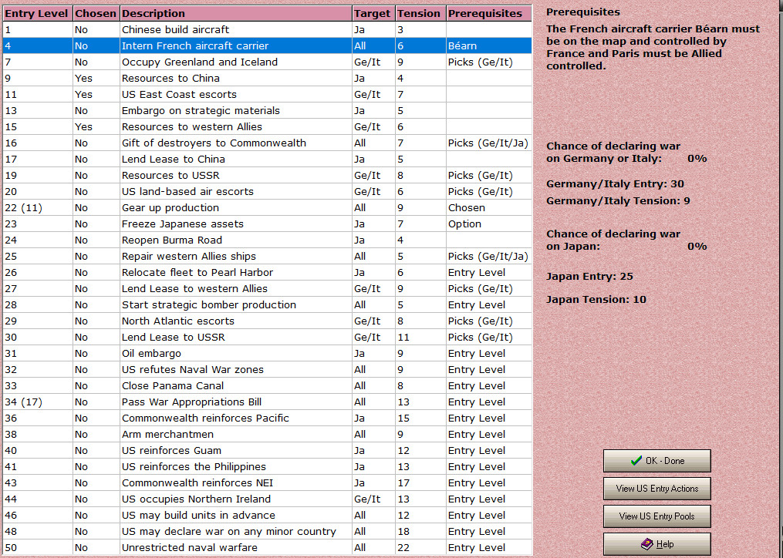Select the "Resources to USSR" row

(267, 175)
